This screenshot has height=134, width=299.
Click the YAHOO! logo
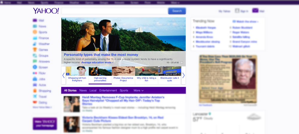[46, 11]
